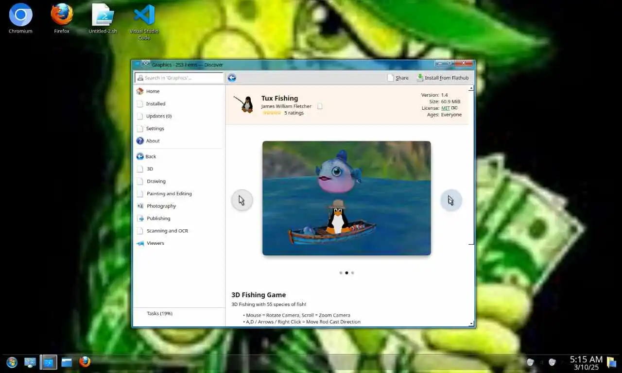
Task: Open the Viewers category
Action: coord(178,243)
